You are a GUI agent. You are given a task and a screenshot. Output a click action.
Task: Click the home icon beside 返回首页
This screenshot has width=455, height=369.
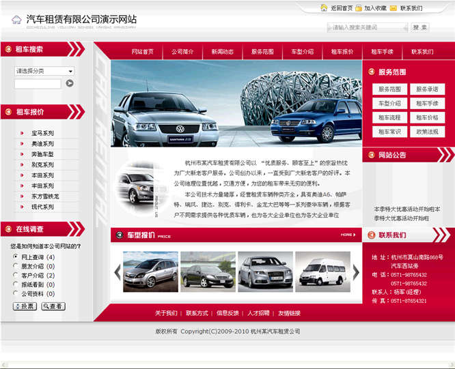324,8
